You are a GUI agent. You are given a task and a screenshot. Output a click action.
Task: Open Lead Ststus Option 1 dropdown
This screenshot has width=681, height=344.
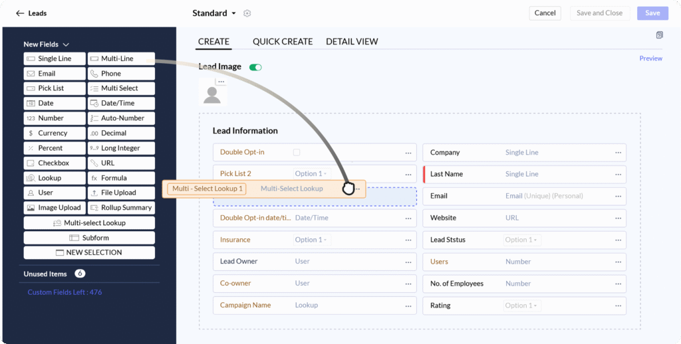(523, 240)
